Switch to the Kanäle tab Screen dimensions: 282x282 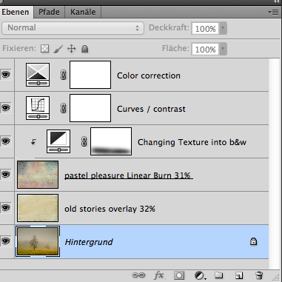coord(83,12)
